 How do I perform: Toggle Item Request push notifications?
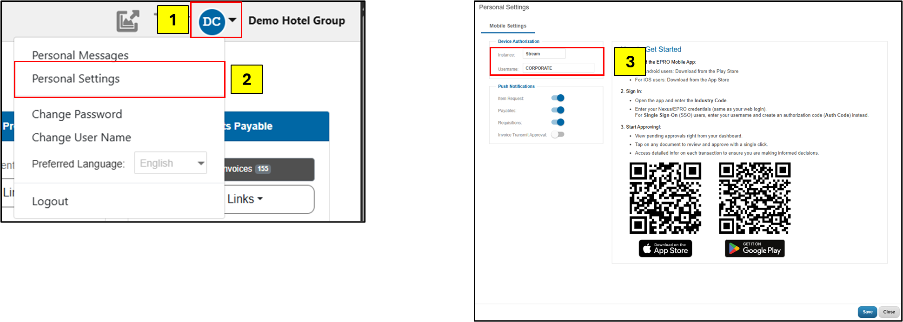tap(558, 98)
